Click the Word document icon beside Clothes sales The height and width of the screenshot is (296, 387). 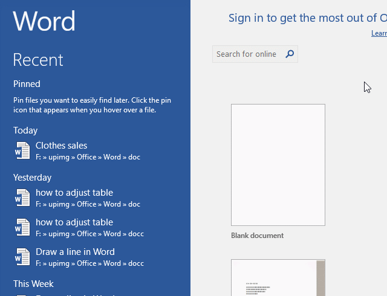22,150
